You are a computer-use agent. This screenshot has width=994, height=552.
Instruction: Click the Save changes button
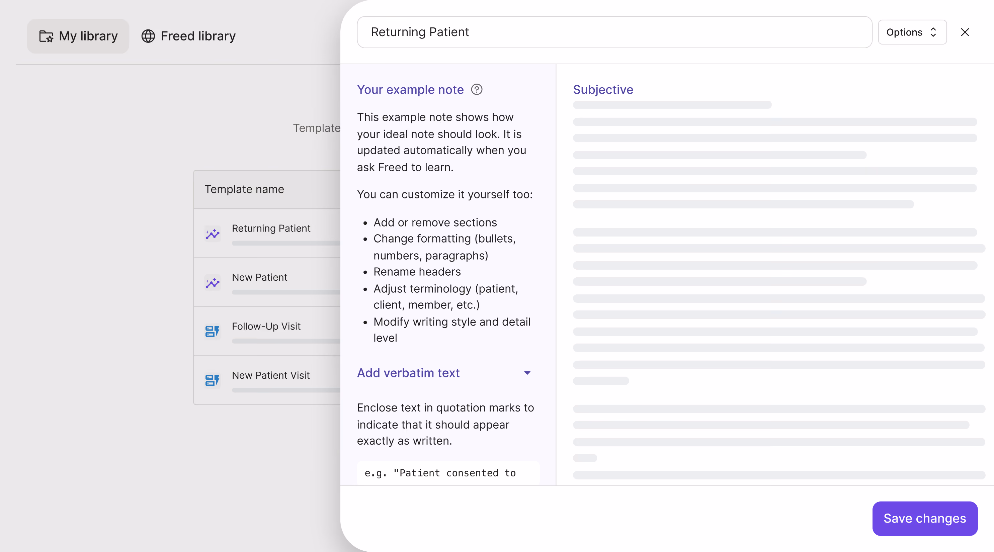924,519
